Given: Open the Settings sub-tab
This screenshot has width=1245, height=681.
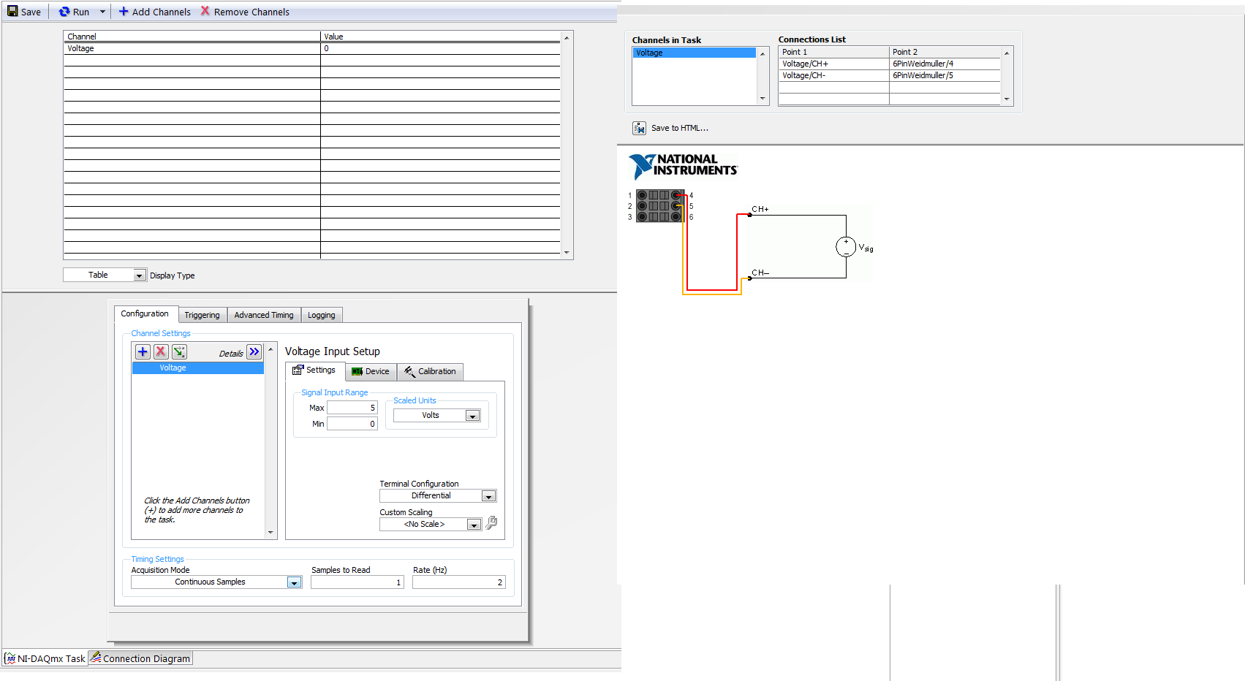Looking at the screenshot, I should point(314,370).
